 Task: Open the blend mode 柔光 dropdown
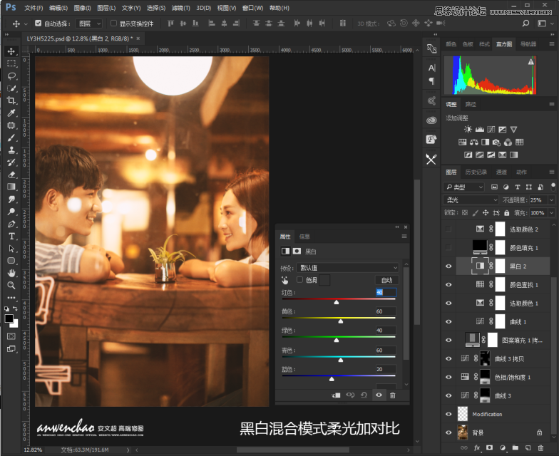tap(471, 199)
